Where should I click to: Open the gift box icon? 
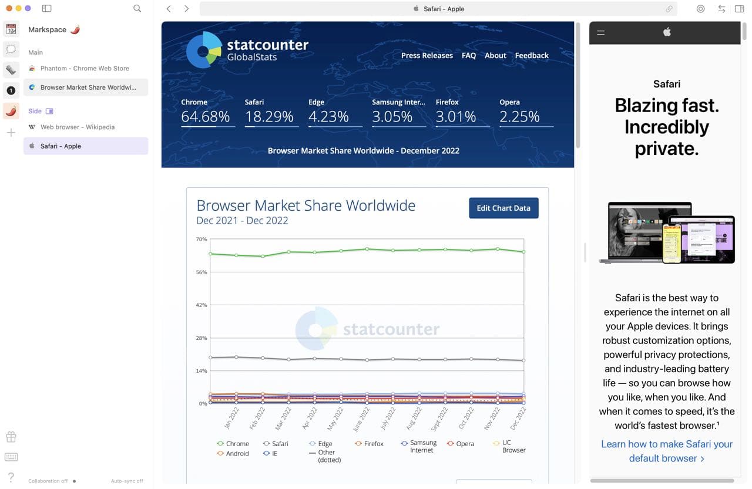[x=11, y=437]
